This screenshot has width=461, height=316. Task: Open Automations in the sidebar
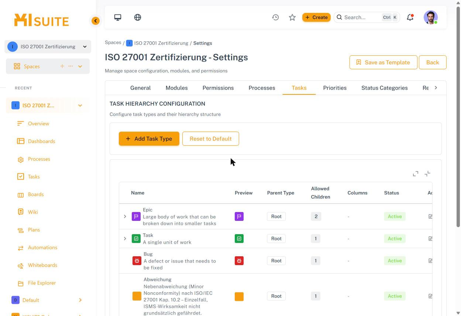[42, 247]
